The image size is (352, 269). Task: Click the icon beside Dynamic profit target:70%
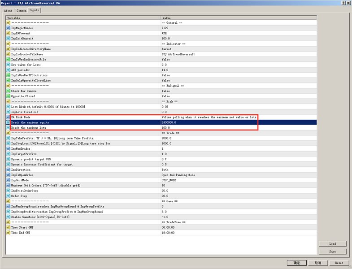tap(8, 159)
